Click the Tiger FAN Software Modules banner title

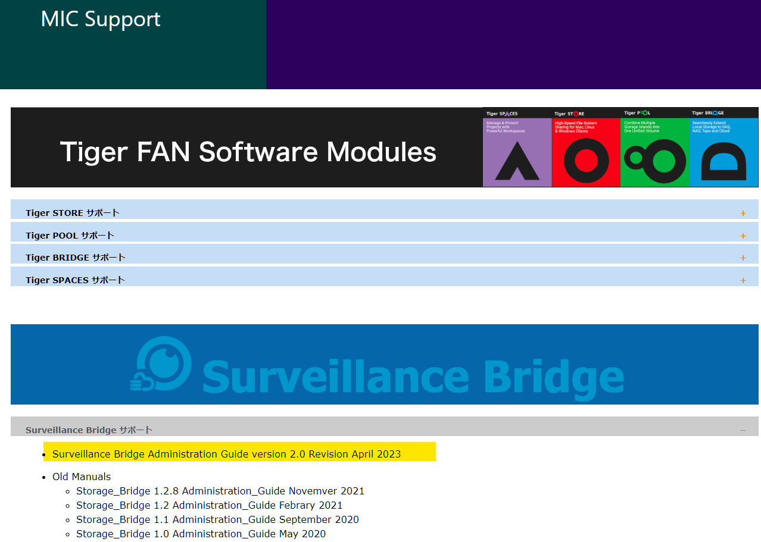click(248, 152)
